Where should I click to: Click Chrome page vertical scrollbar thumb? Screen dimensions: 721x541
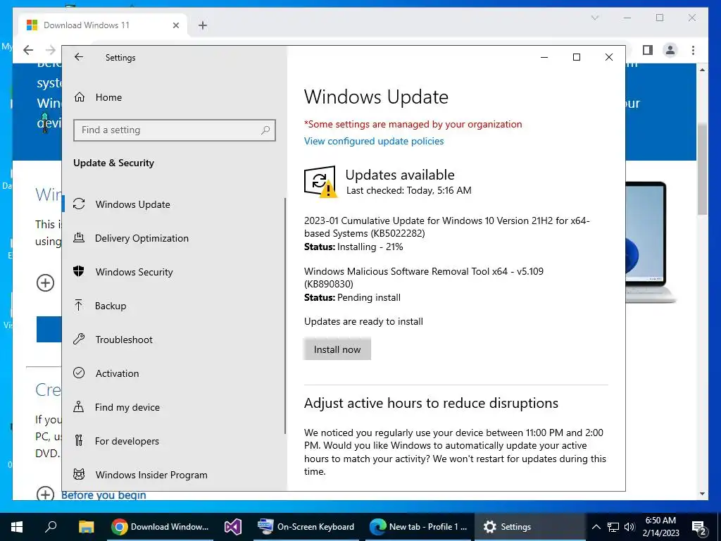click(702, 169)
